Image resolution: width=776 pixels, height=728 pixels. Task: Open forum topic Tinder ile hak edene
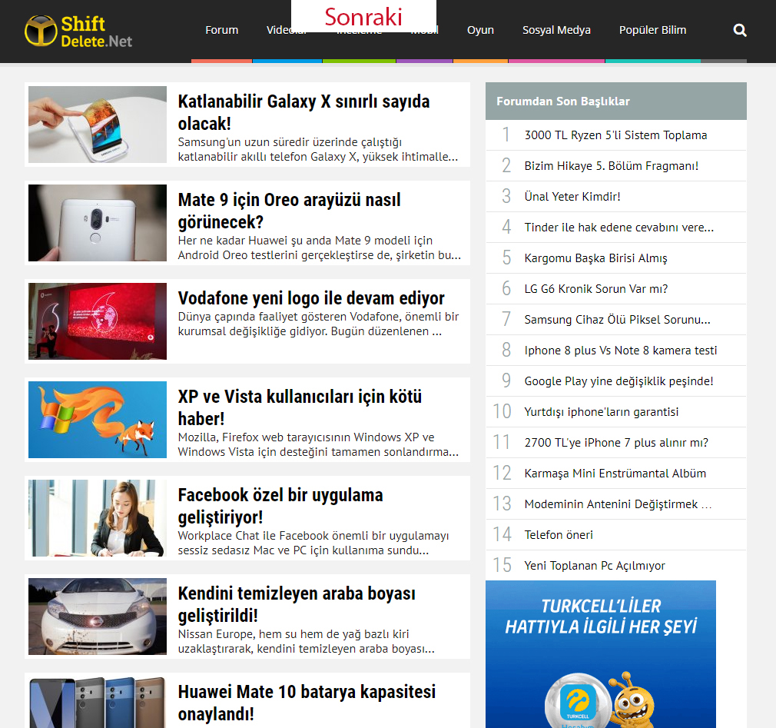[618, 228]
